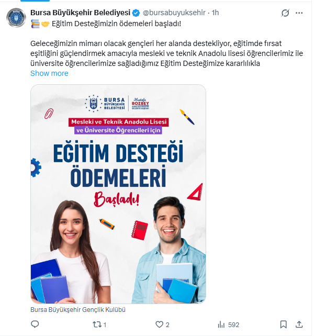Open Bursa Büyükşehir Belediyesi profile avatar
The image size is (315, 336).
16,18
